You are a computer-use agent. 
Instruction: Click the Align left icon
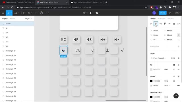tap(151, 24)
